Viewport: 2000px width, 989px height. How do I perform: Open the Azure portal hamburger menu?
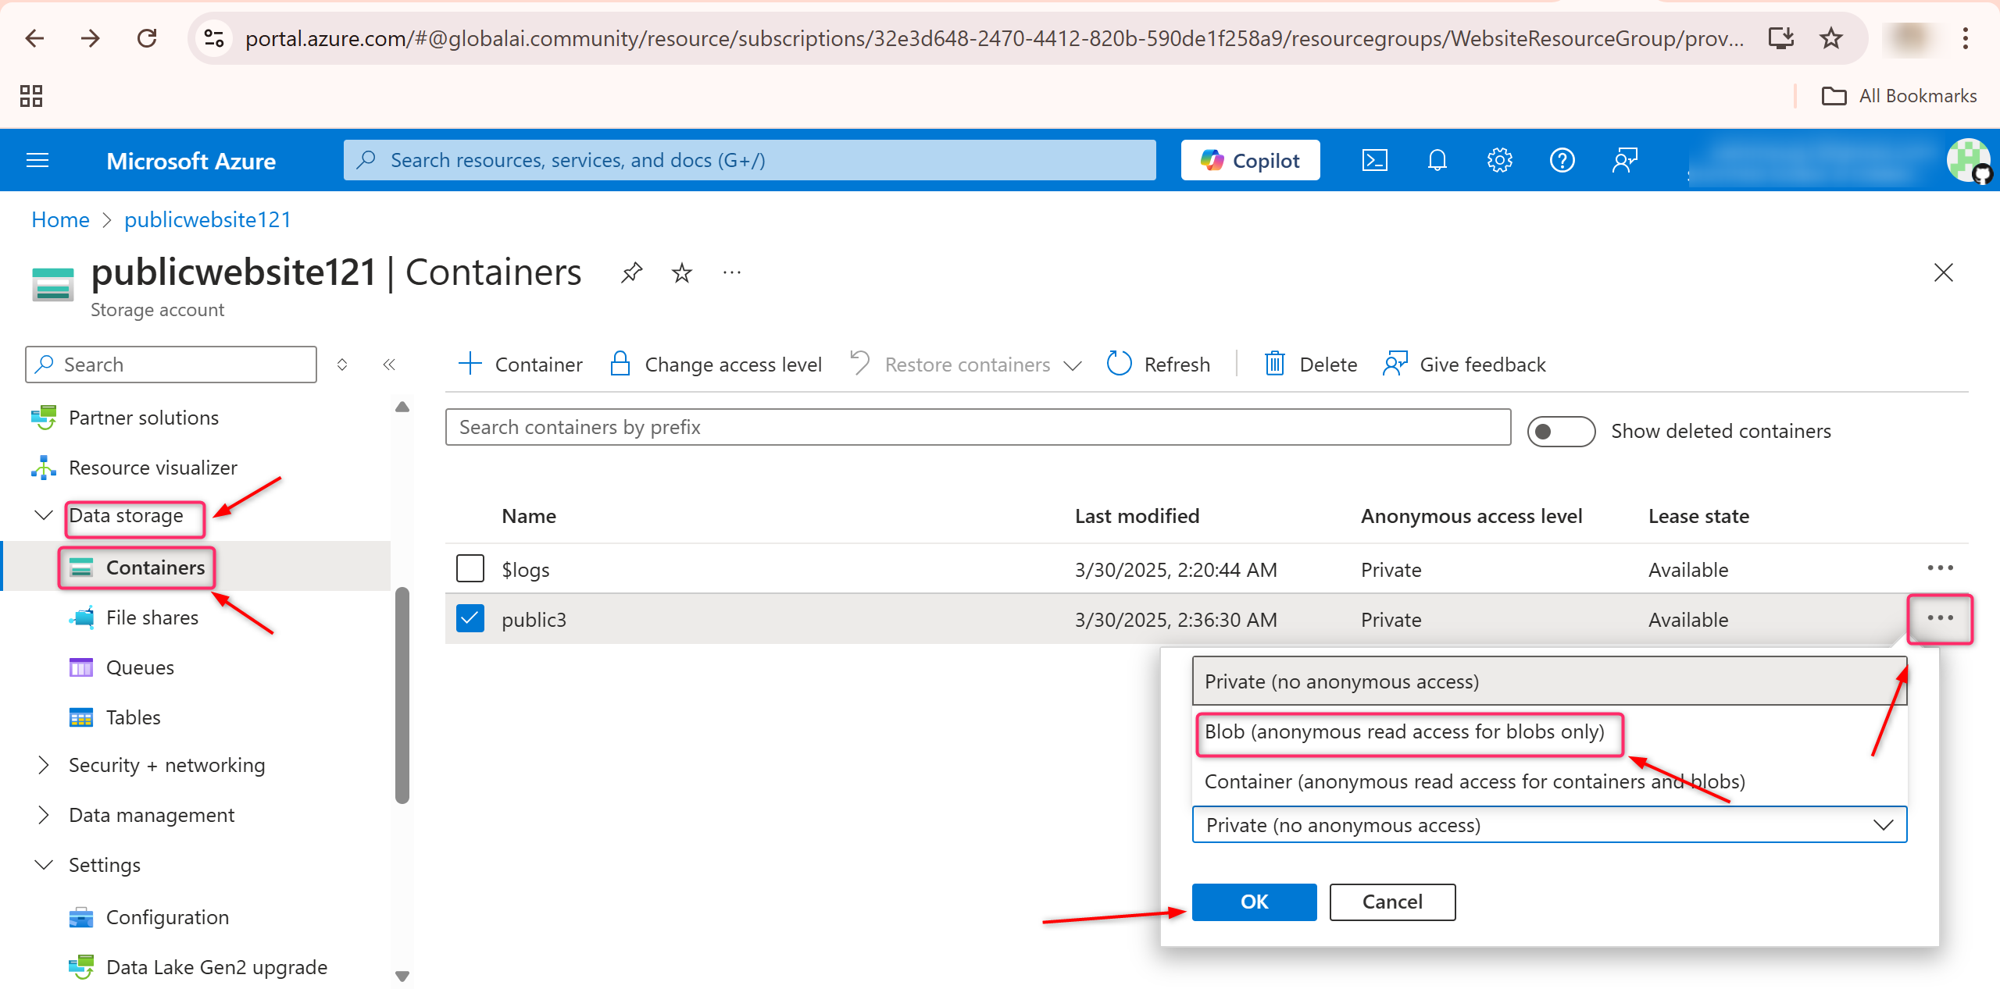click(37, 161)
